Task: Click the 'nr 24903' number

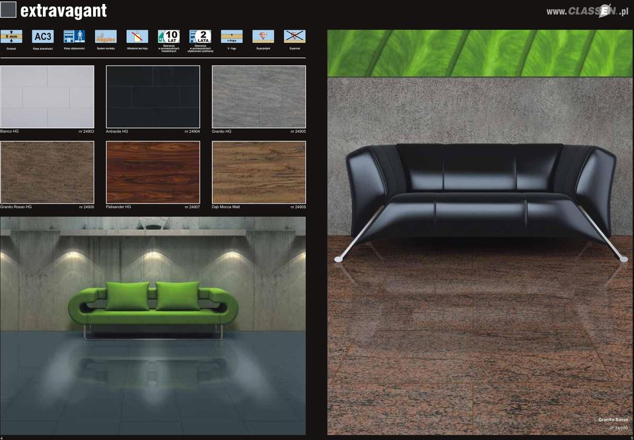Action: coord(87,131)
